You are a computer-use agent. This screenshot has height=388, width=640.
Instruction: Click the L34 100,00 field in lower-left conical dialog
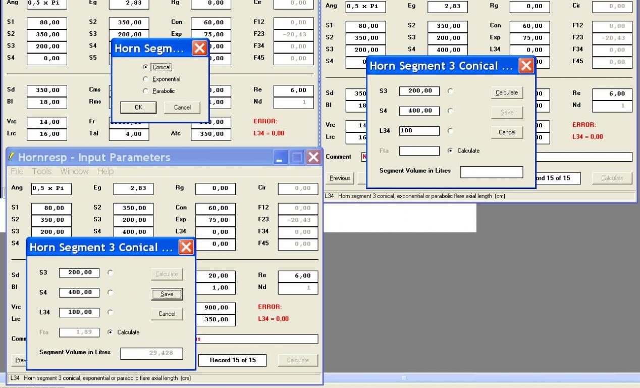79,312
